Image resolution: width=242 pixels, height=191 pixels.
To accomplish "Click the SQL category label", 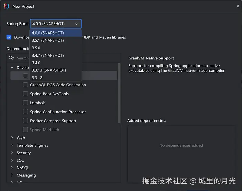I will [x=20, y=160].
